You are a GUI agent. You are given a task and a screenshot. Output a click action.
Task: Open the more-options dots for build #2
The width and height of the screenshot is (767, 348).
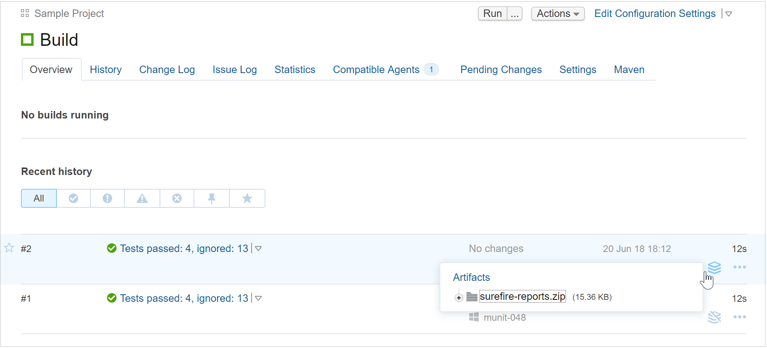point(739,267)
